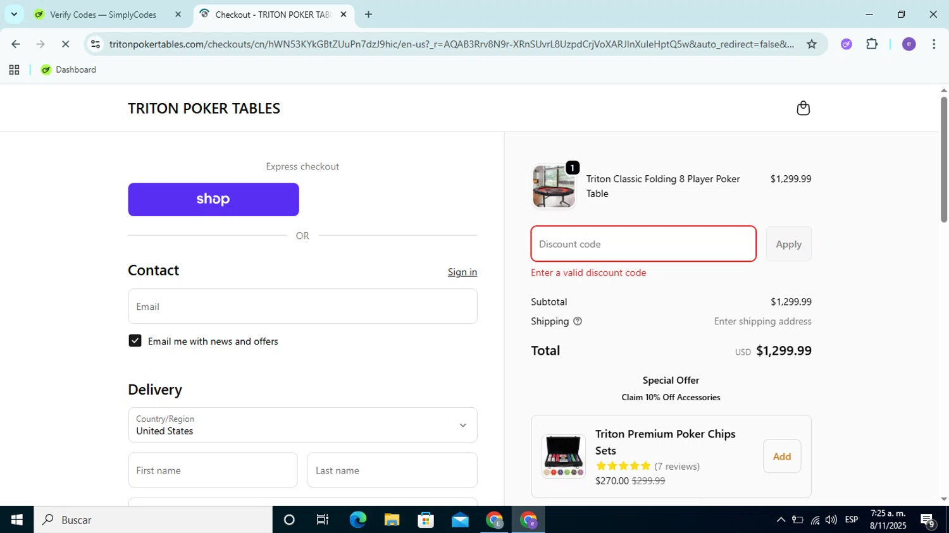Click the page vertical scrollbar

point(944,159)
